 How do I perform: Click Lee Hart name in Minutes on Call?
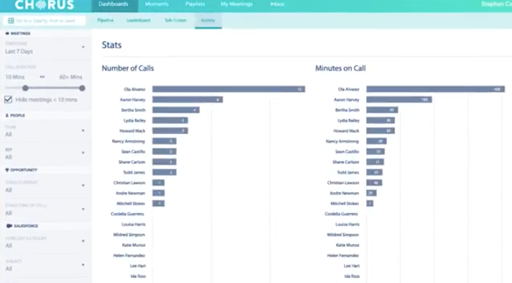pos(352,266)
